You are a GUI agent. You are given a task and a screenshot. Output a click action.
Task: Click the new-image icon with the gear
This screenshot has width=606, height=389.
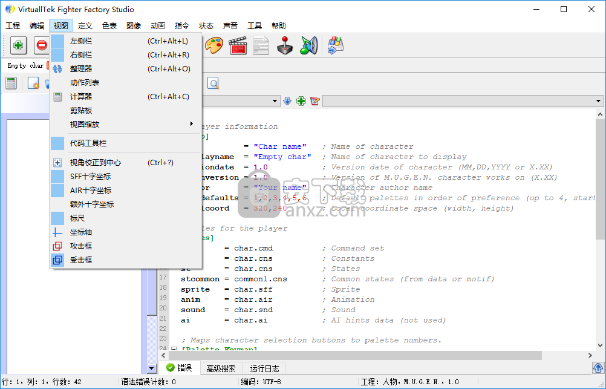pos(33,83)
